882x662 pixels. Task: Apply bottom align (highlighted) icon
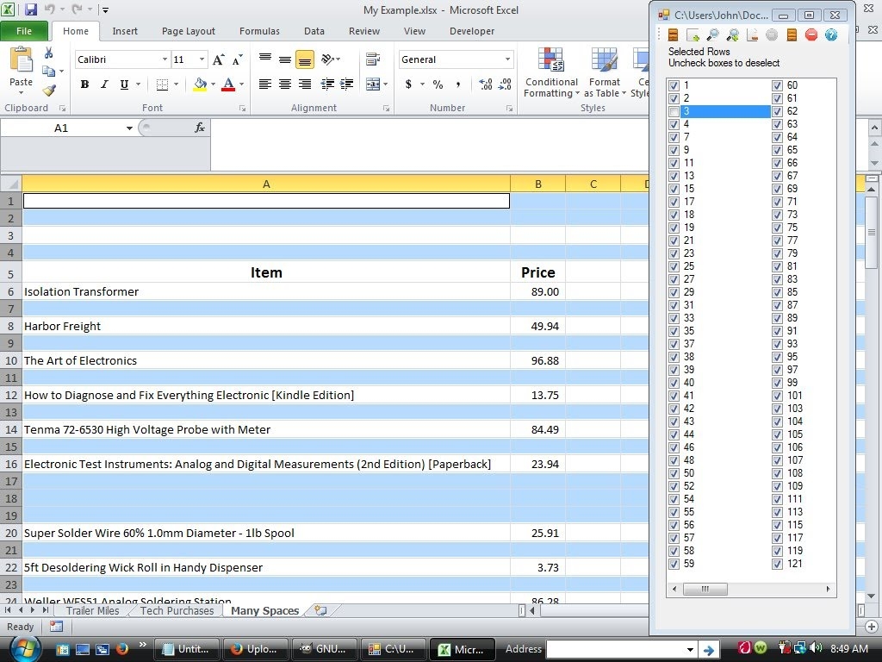(305, 59)
